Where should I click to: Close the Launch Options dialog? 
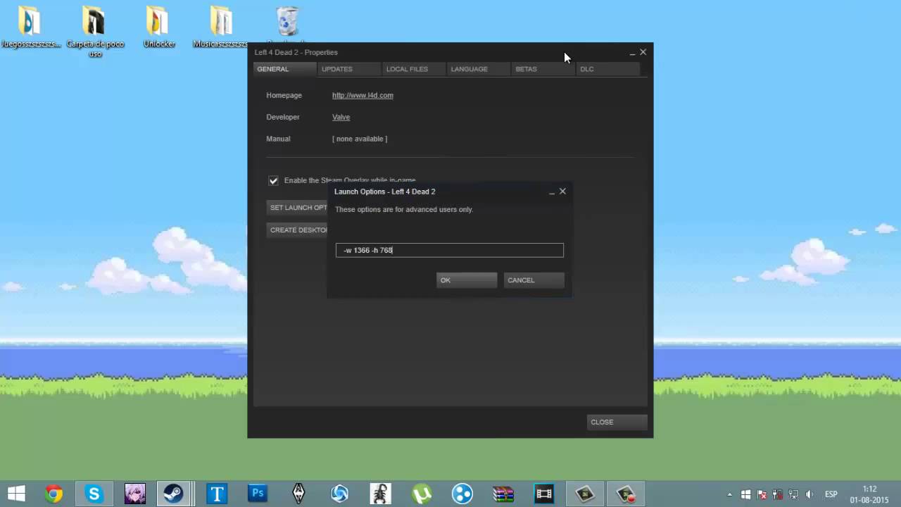[562, 192]
